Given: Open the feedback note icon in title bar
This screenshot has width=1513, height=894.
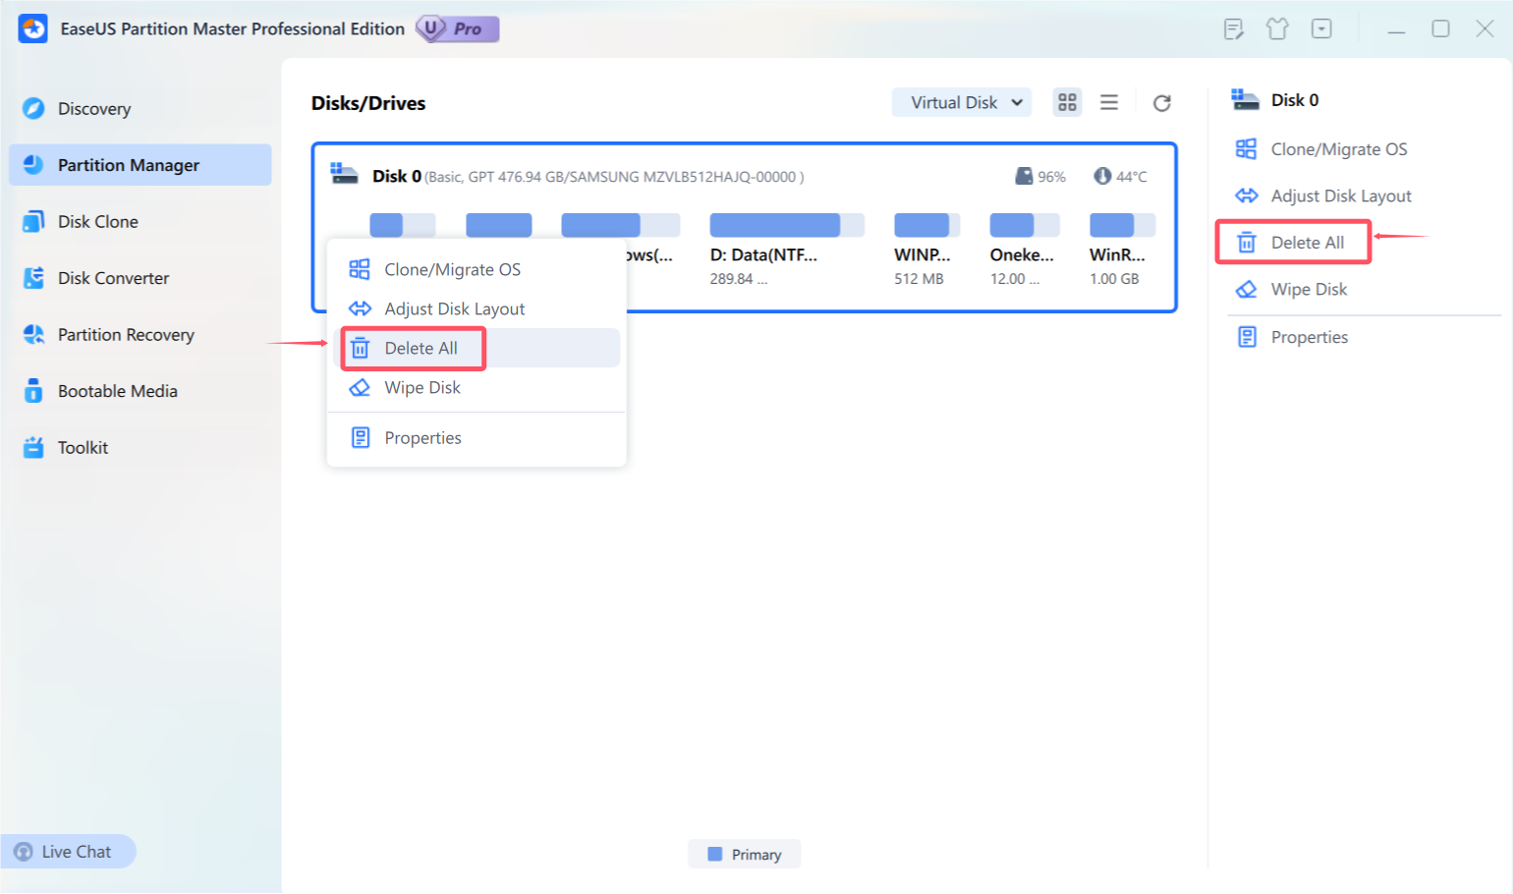Looking at the screenshot, I should click(1234, 28).
